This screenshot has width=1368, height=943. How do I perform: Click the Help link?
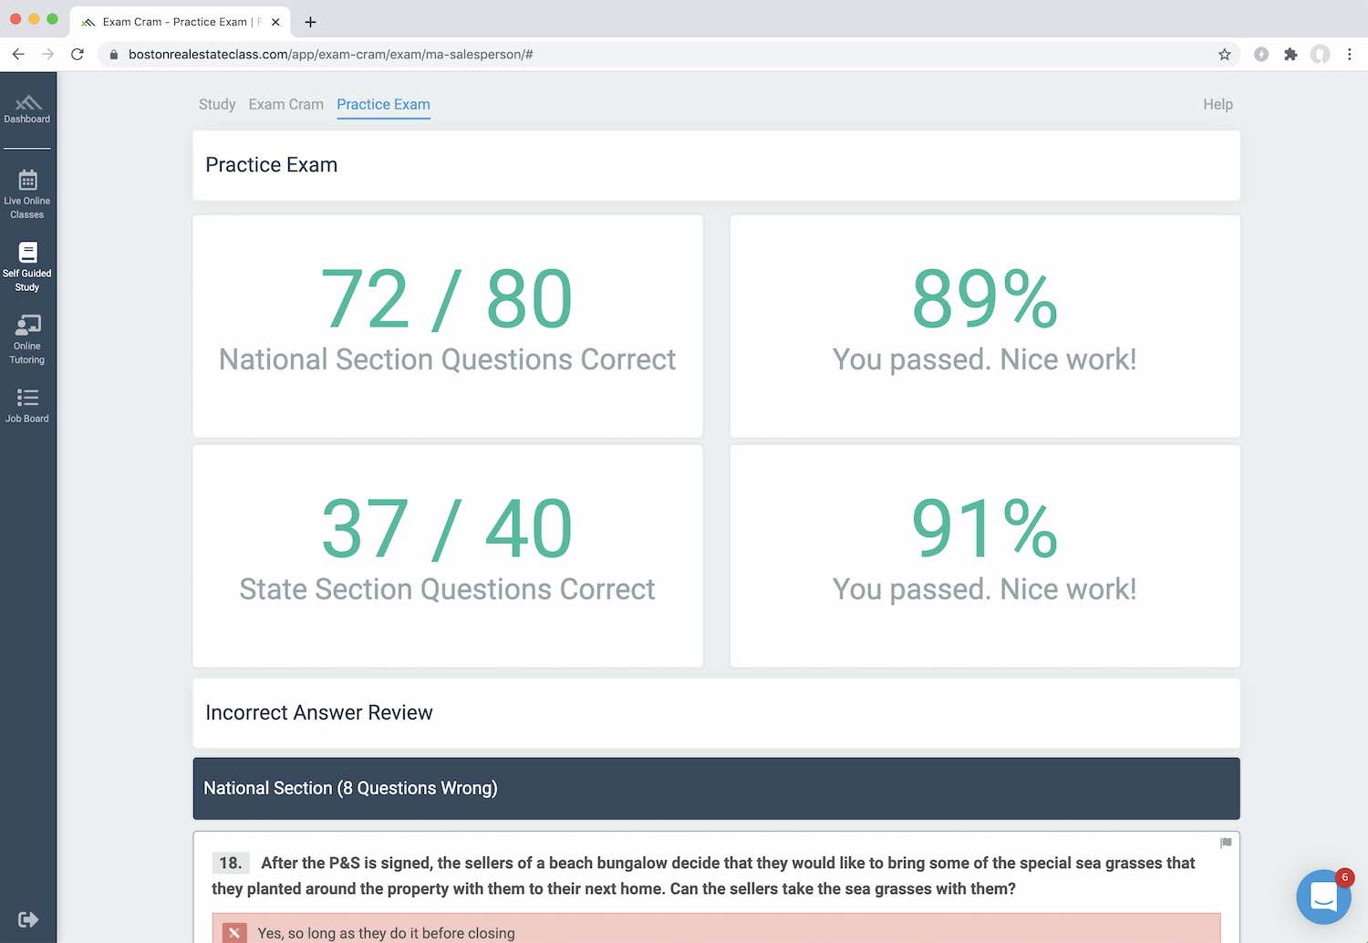(1218, 105)
